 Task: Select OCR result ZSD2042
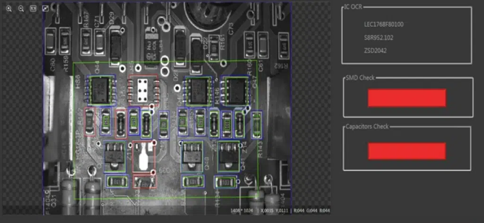(375, 50)
